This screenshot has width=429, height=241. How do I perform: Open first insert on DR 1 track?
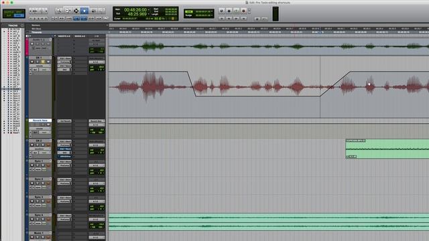tap(64, 58)
